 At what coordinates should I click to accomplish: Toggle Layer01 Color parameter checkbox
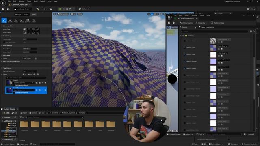point(184,48)
